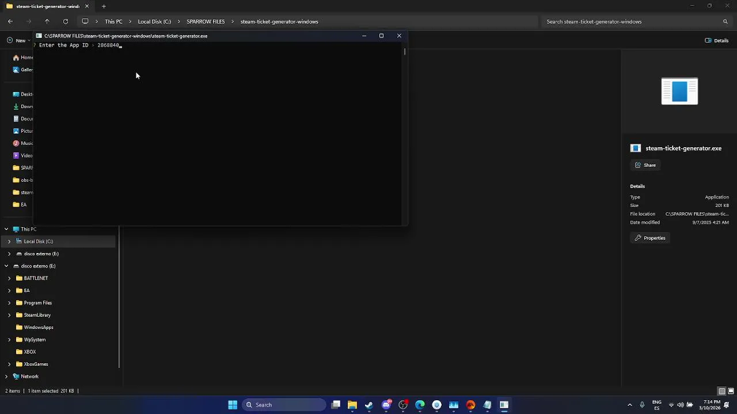Click the up-one-level arrow in Explorer
This screenshot has height=414, width=737.
coord(47,21)
